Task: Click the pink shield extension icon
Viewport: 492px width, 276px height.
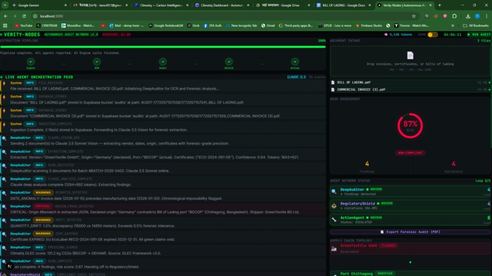Action: [x=445, y=16]
